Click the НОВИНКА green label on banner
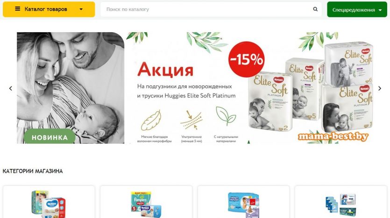390x218 pixels. (50, 136)
